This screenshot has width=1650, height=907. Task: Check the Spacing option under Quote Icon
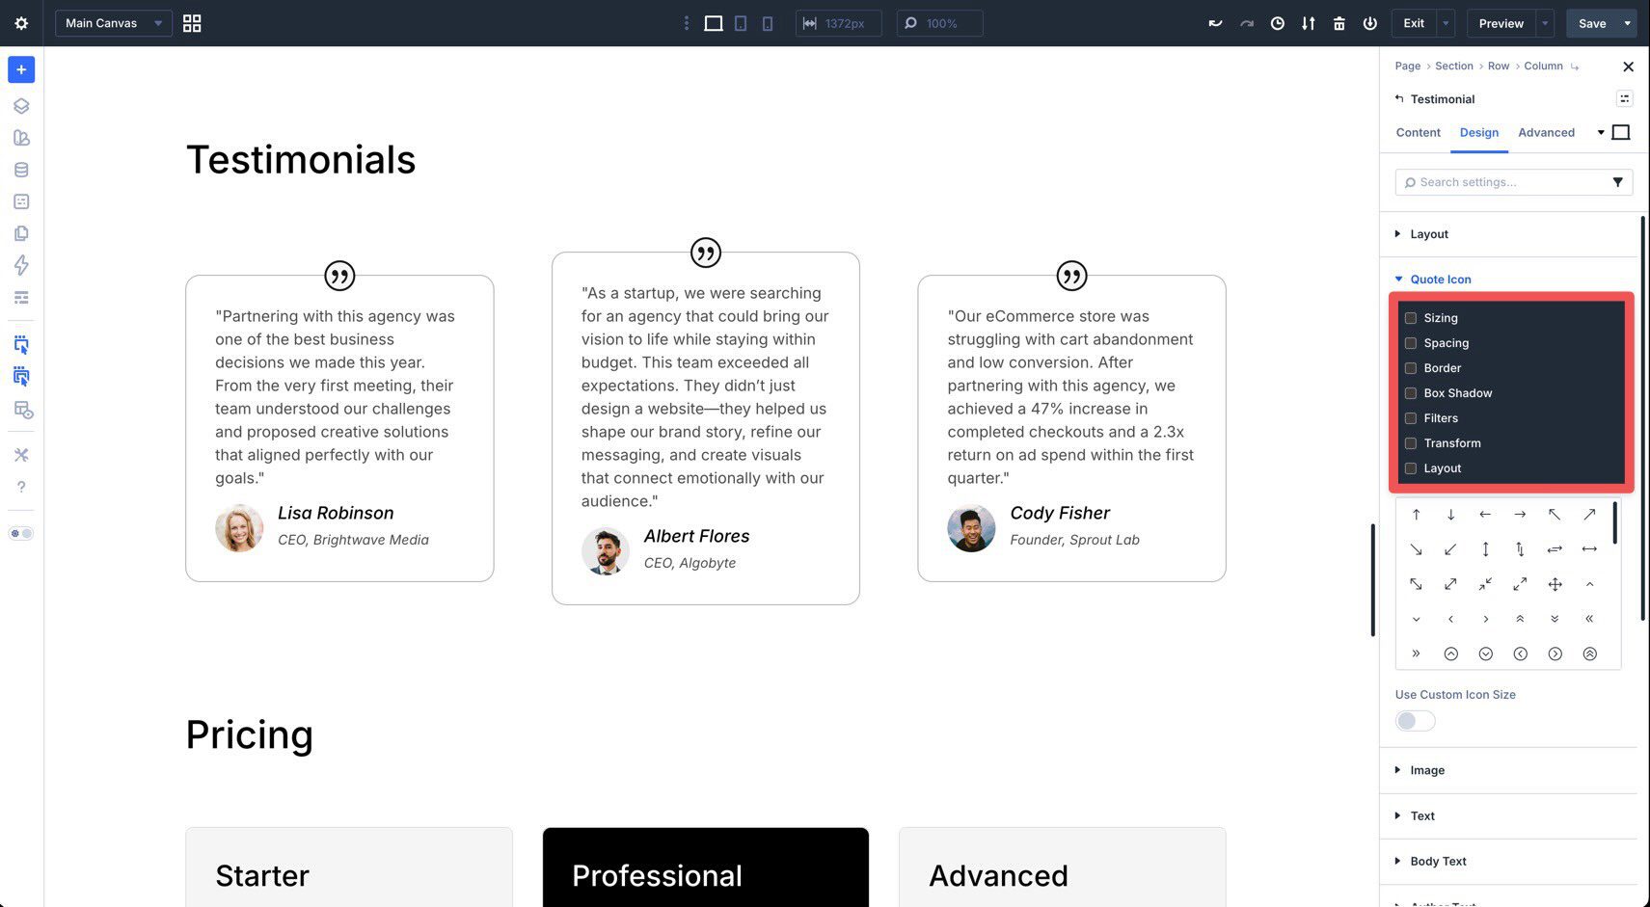click(1411, 342)
